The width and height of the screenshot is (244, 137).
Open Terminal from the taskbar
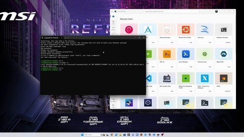tap(158, 135)
